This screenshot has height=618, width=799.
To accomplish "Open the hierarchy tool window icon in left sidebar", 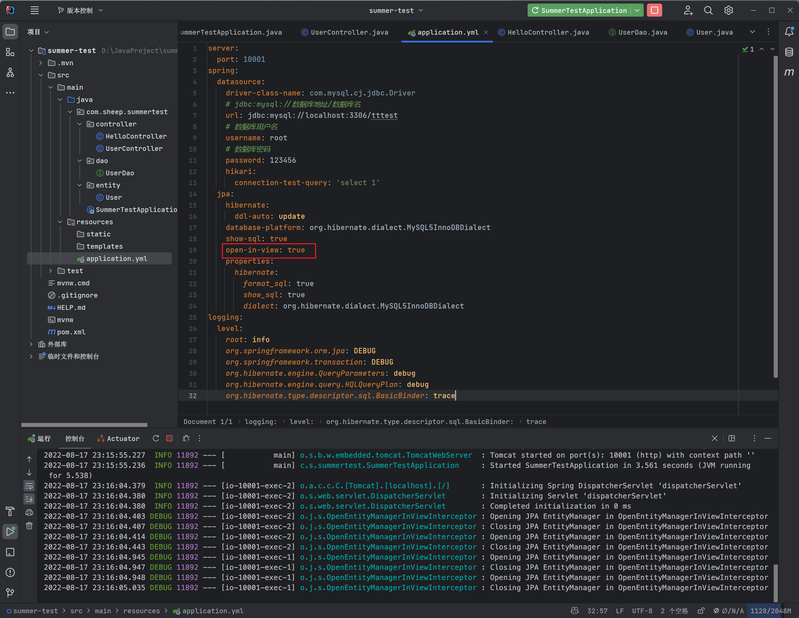I will pyautogui.click(x=10, y=72).
